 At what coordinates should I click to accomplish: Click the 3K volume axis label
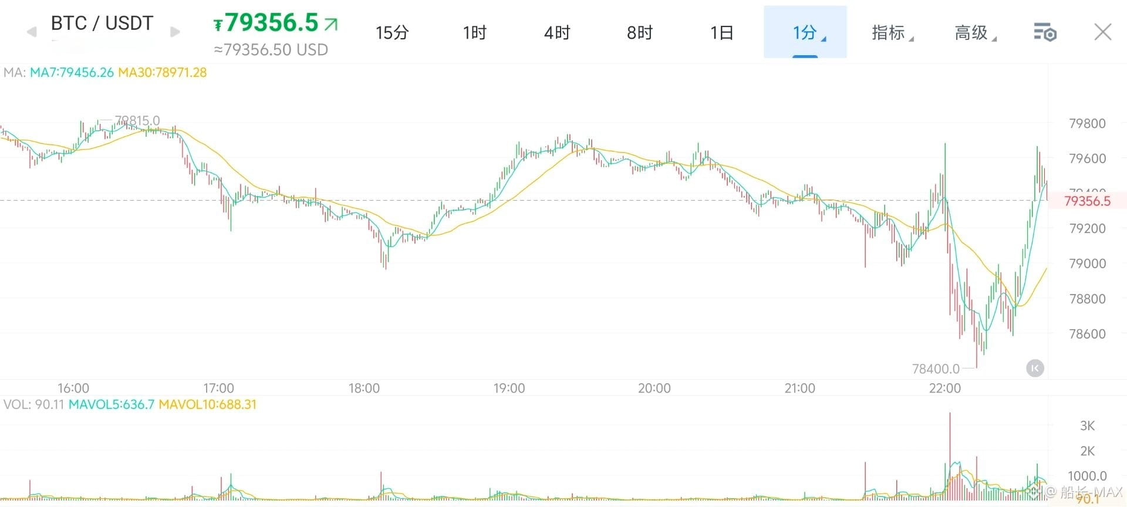click(x=1087, y=425)
